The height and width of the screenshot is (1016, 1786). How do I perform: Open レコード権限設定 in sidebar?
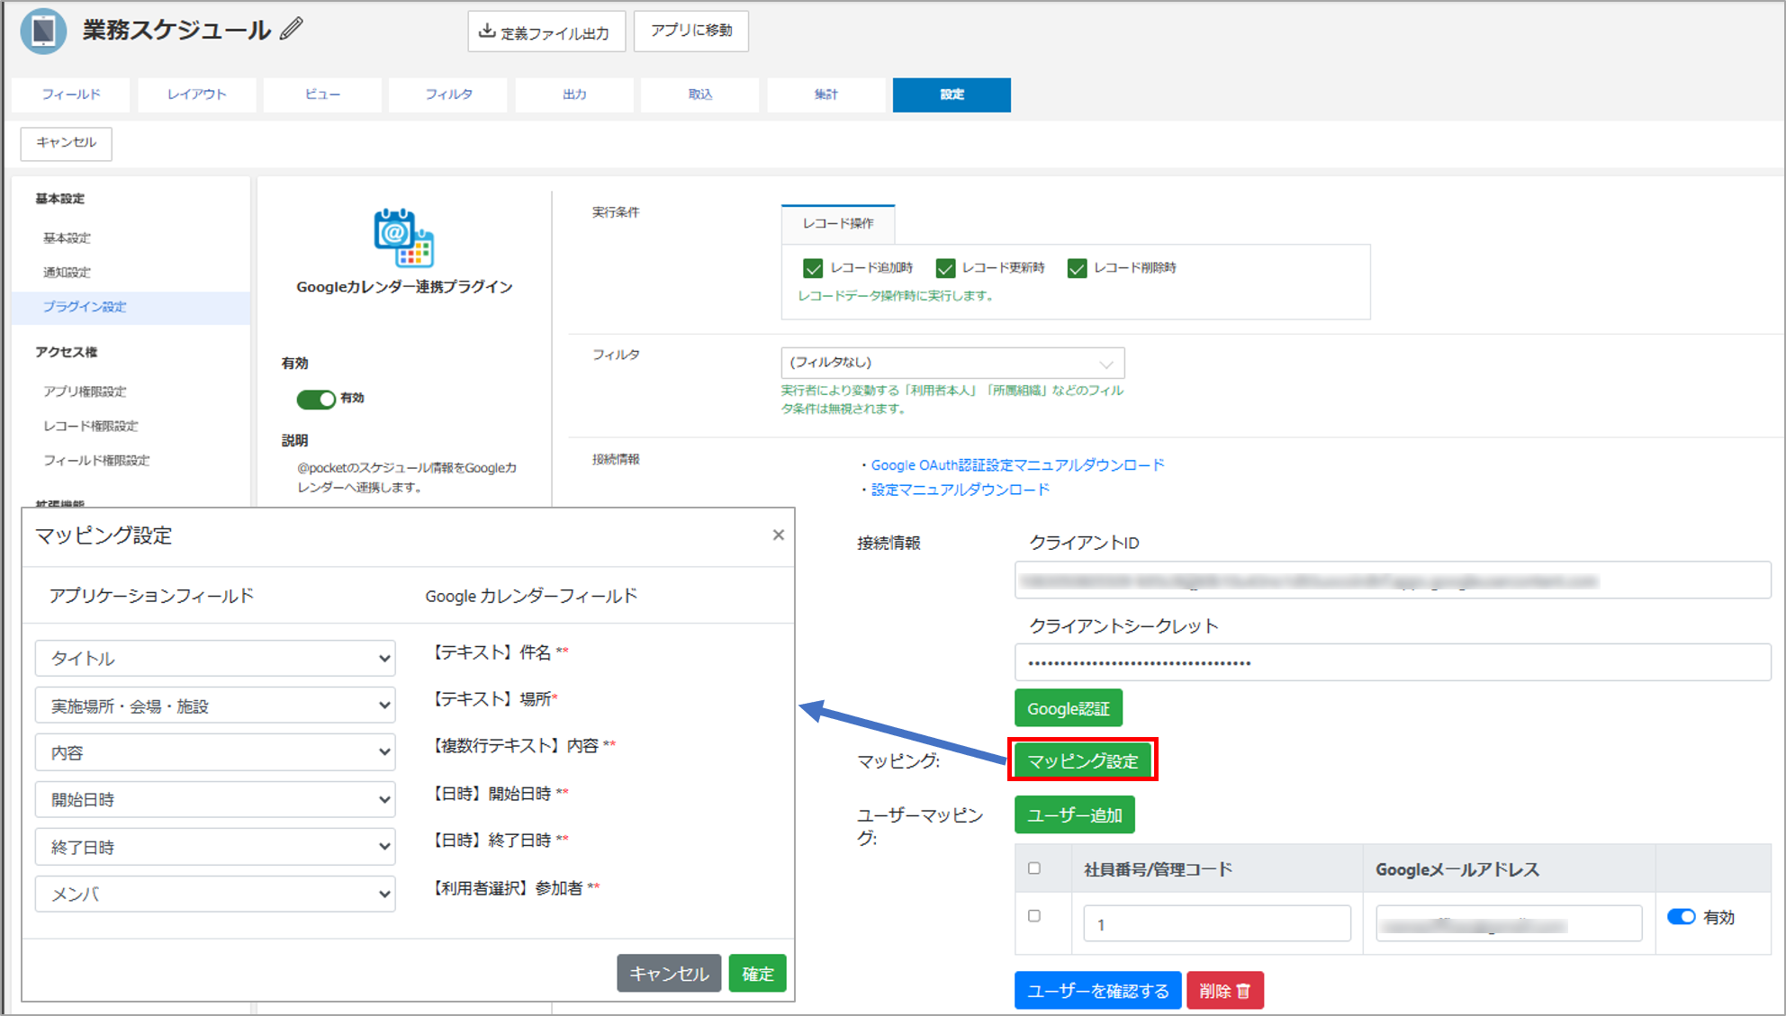[x=91, y=426]
